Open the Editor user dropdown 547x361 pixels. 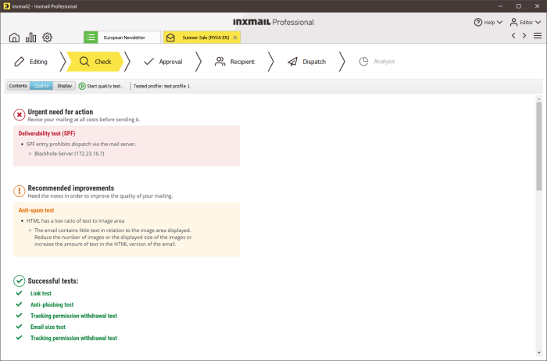point(525,23)
